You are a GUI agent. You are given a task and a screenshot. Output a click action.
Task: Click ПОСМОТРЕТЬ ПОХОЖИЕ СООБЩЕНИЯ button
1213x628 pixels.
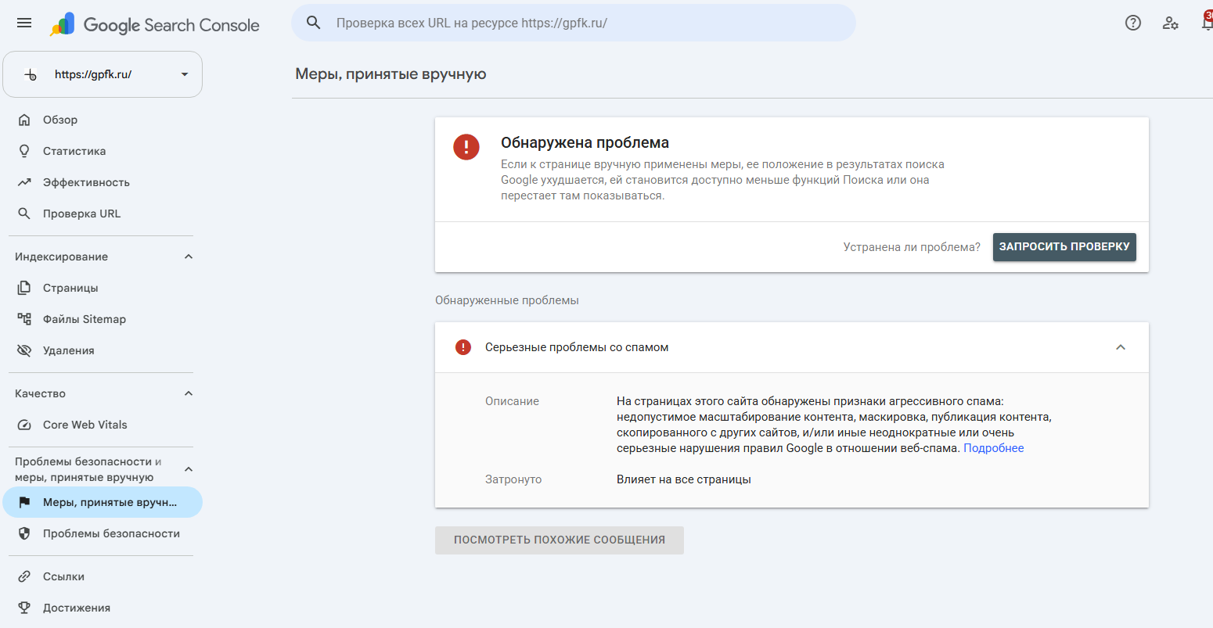560,540
